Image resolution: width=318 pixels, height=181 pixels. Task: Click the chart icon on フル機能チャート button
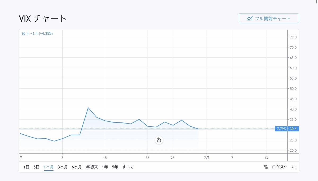click(249, 19)
